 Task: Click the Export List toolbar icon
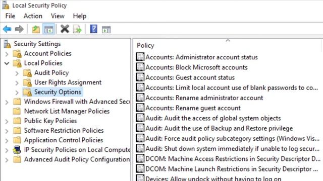(77, 29)
